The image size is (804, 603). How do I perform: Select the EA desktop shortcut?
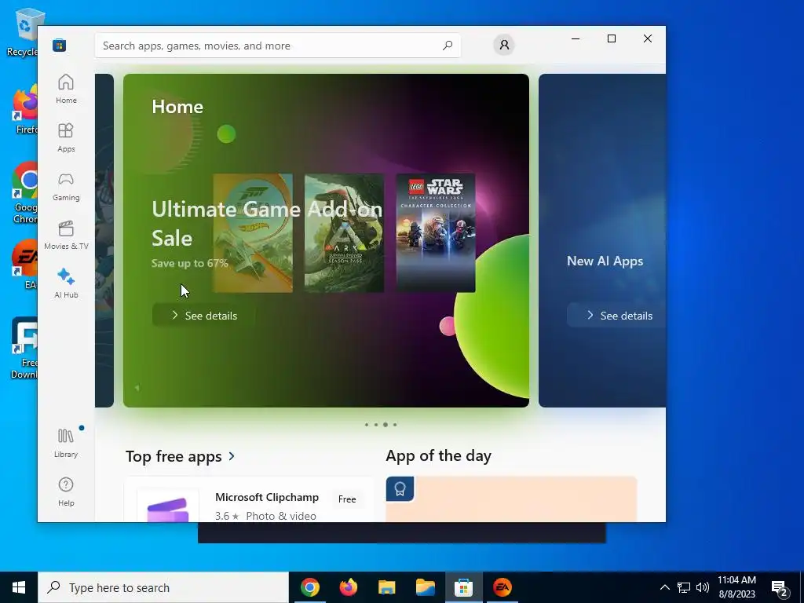click(x=24, y=264)
